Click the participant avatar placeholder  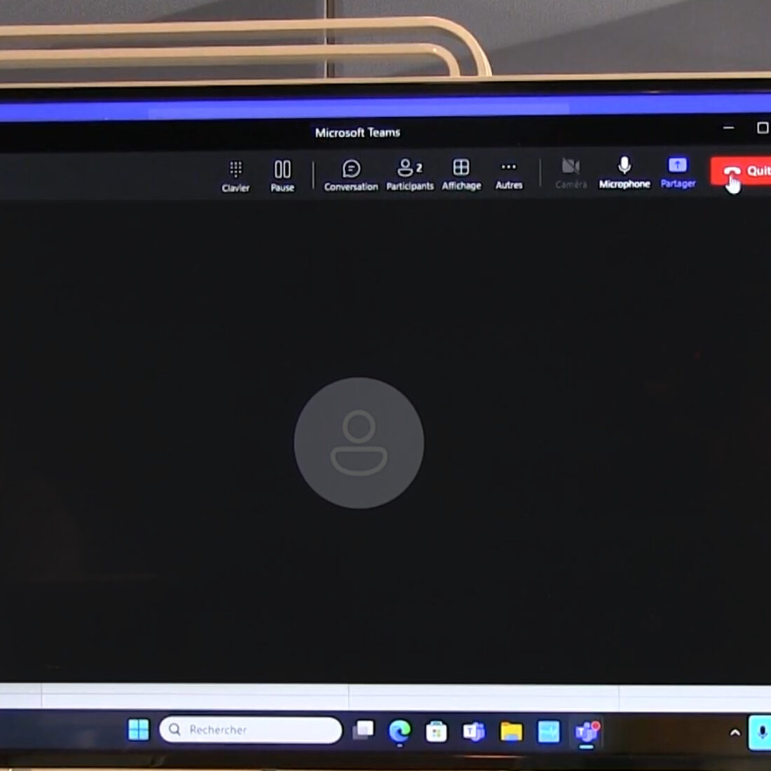pyautogui.click(x=359, y=442)
